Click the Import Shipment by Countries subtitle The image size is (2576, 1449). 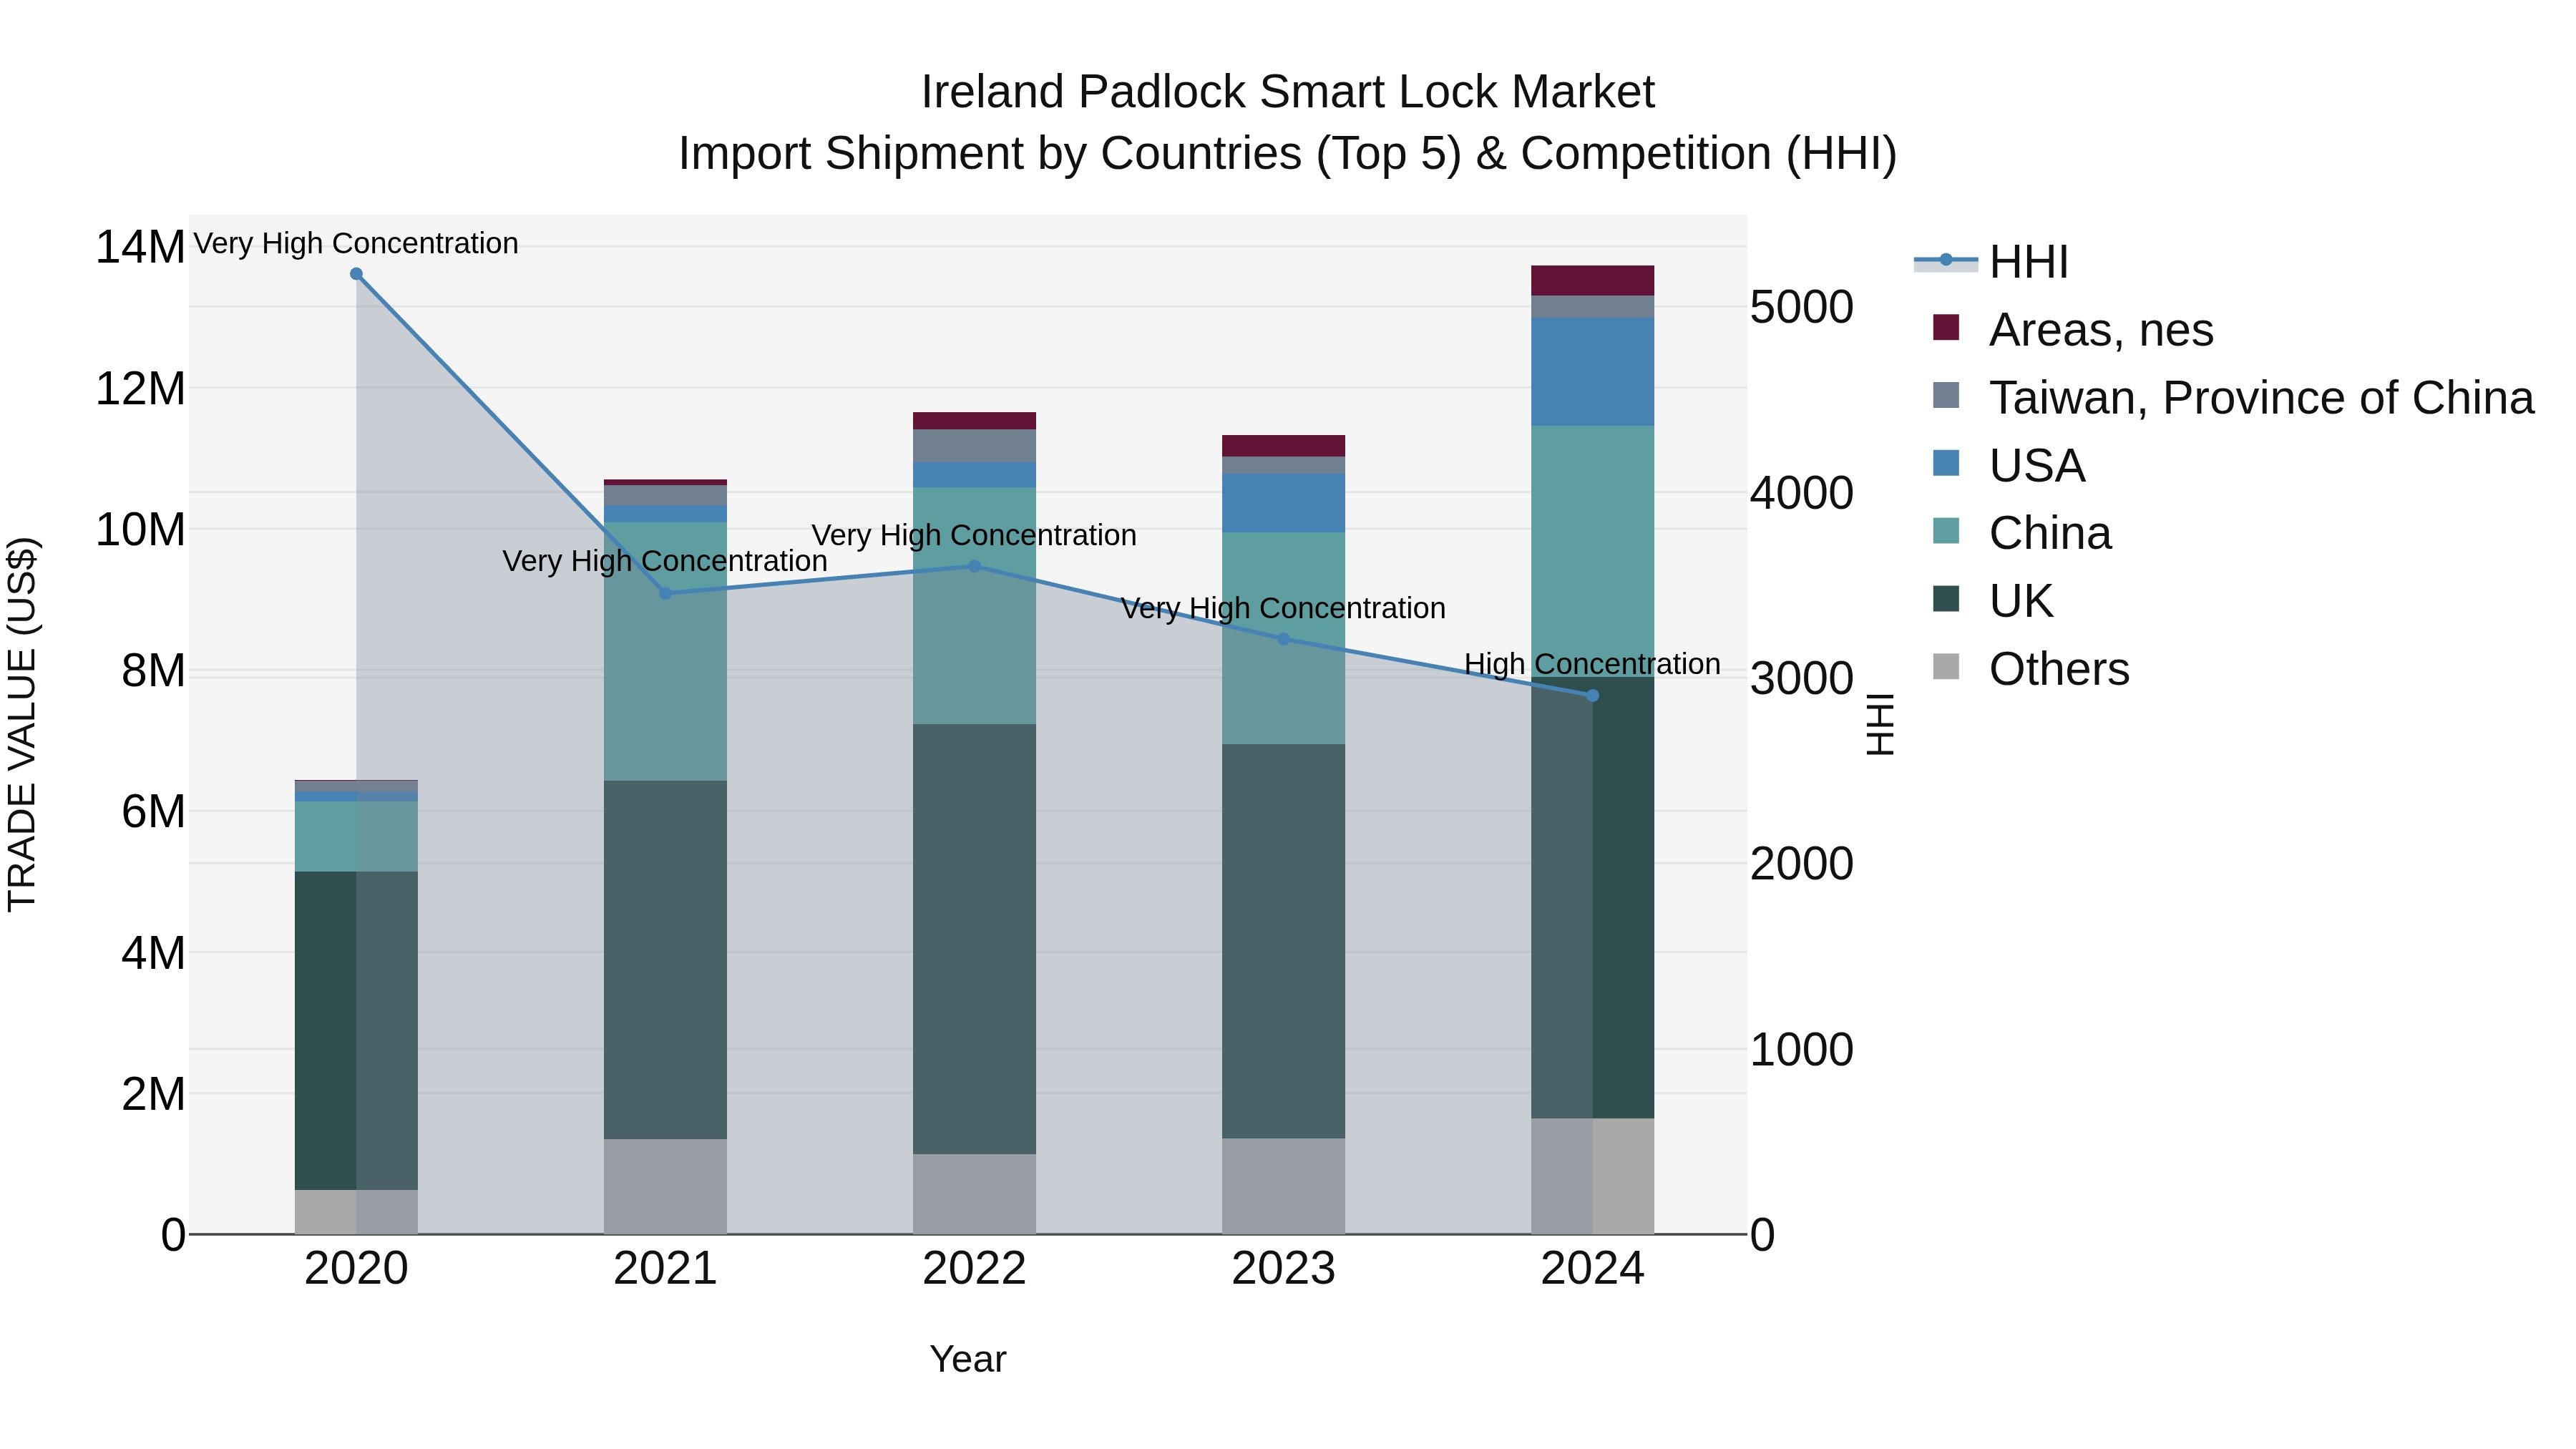coord(1288,154)
